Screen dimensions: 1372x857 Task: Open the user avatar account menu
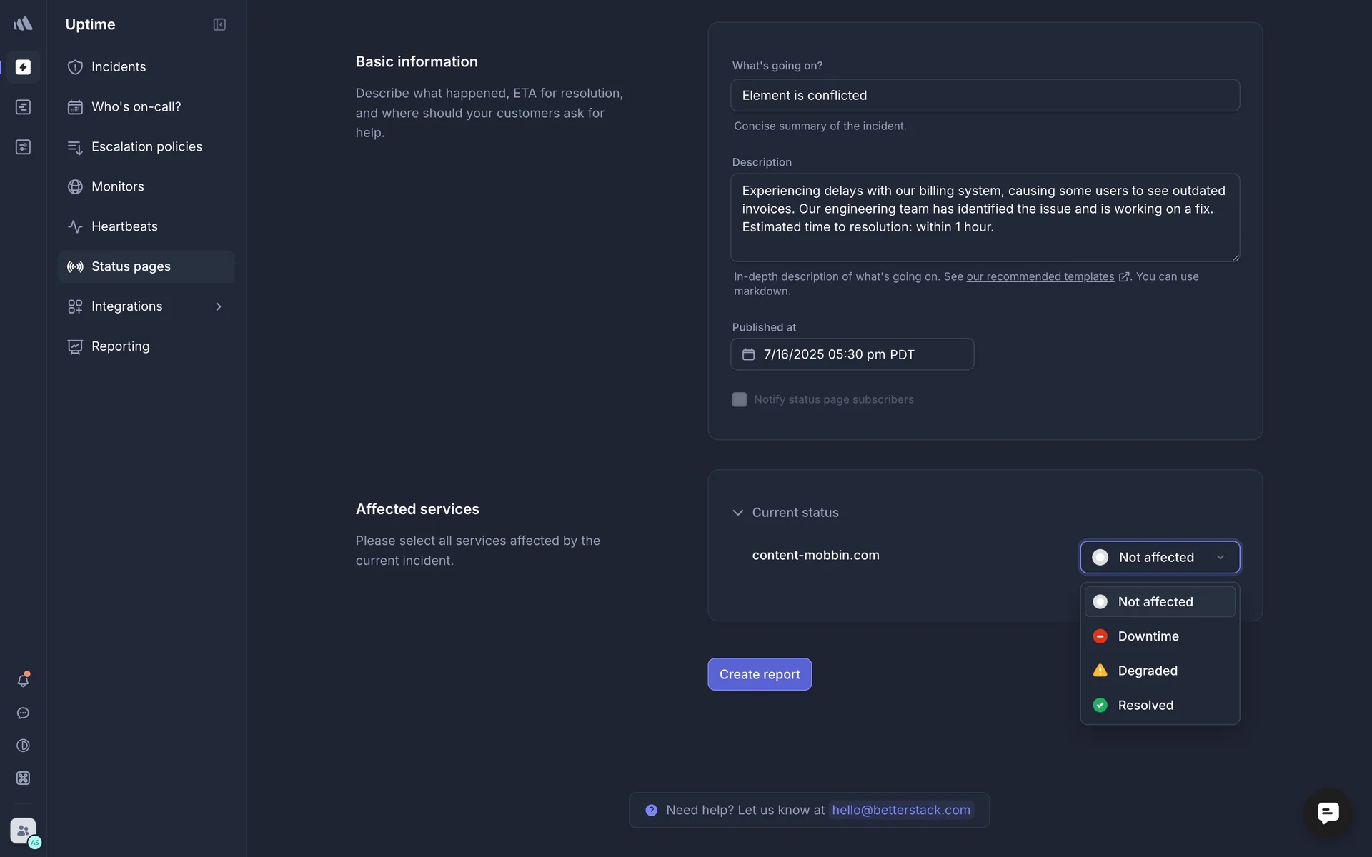(24, 831)
